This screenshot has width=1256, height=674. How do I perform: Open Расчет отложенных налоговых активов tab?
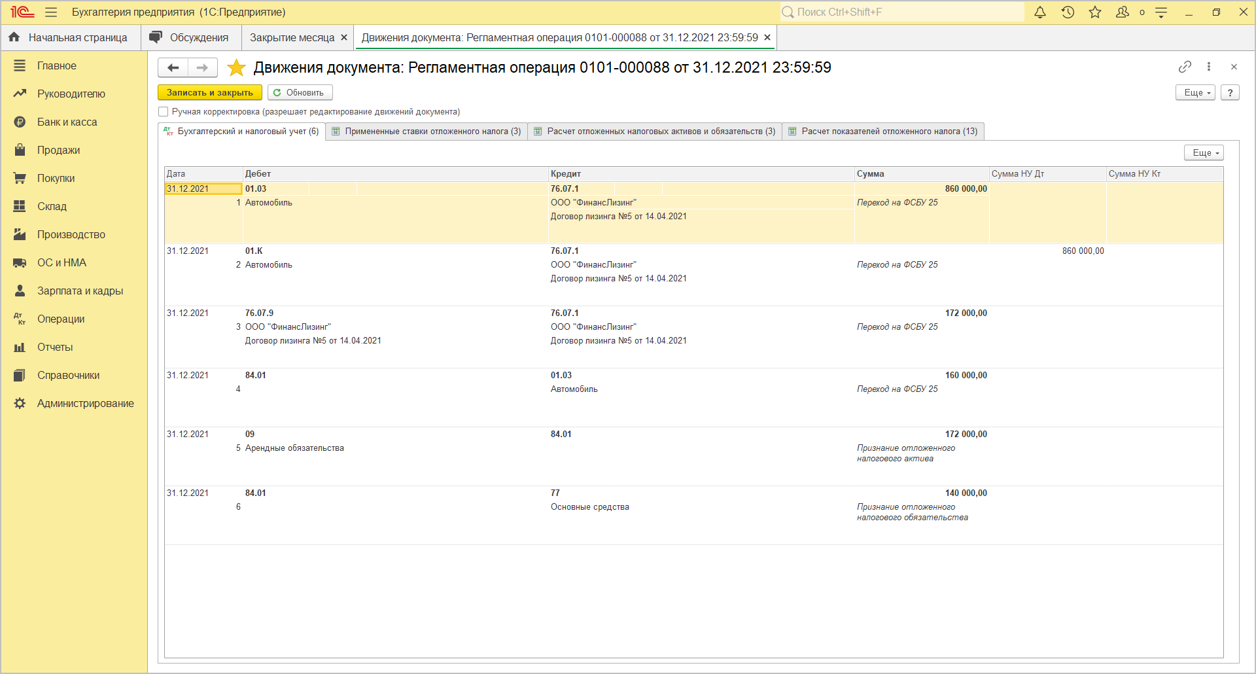click(x=655, y=132)
